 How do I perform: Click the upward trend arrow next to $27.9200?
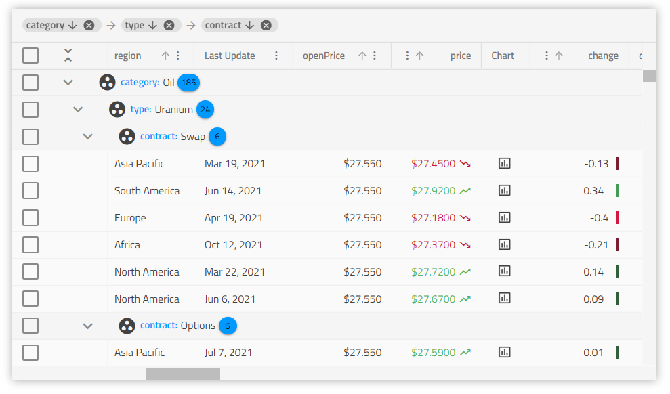click(466, 190)
